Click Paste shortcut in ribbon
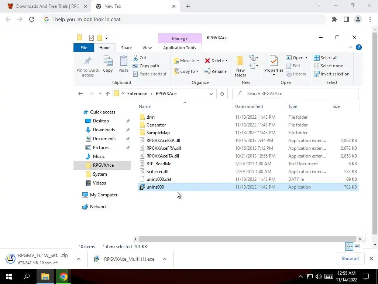The image size is (378, 284). [x=150, y=74]
